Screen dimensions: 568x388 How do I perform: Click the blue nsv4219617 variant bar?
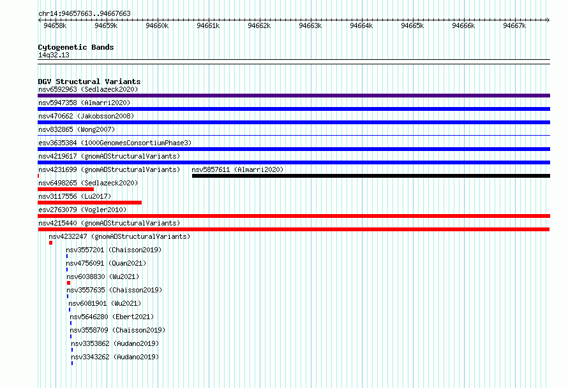pyautogui.click(x=294, y=162)
